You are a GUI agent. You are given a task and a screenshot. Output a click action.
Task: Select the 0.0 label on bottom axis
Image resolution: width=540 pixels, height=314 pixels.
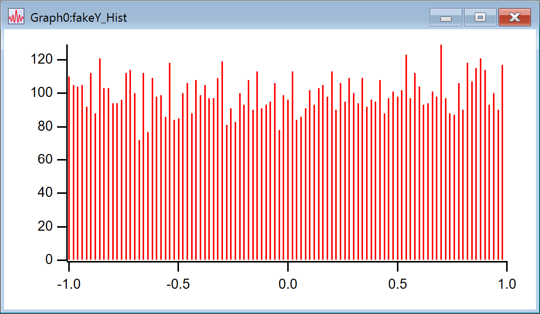point(288,284)
